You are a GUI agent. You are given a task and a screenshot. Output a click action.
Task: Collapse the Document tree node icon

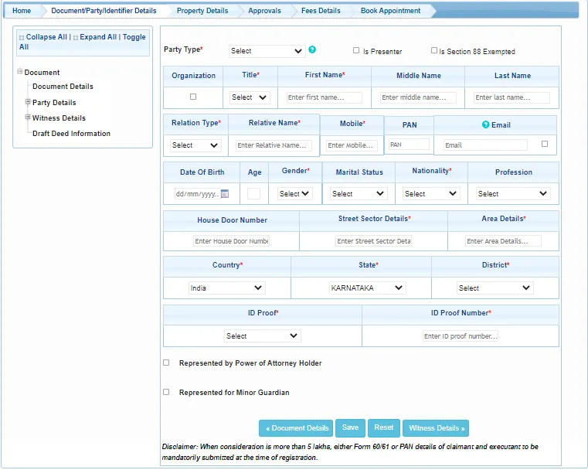19,72
